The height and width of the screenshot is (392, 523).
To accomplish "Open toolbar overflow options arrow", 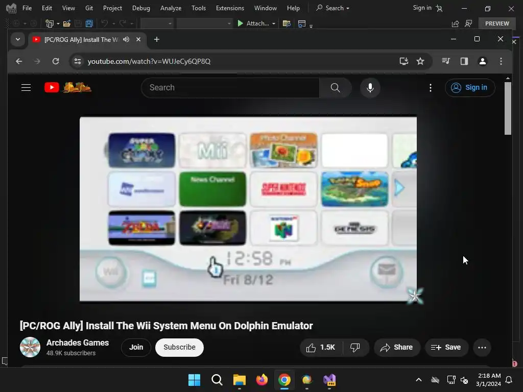I will (x=311, y=26).
